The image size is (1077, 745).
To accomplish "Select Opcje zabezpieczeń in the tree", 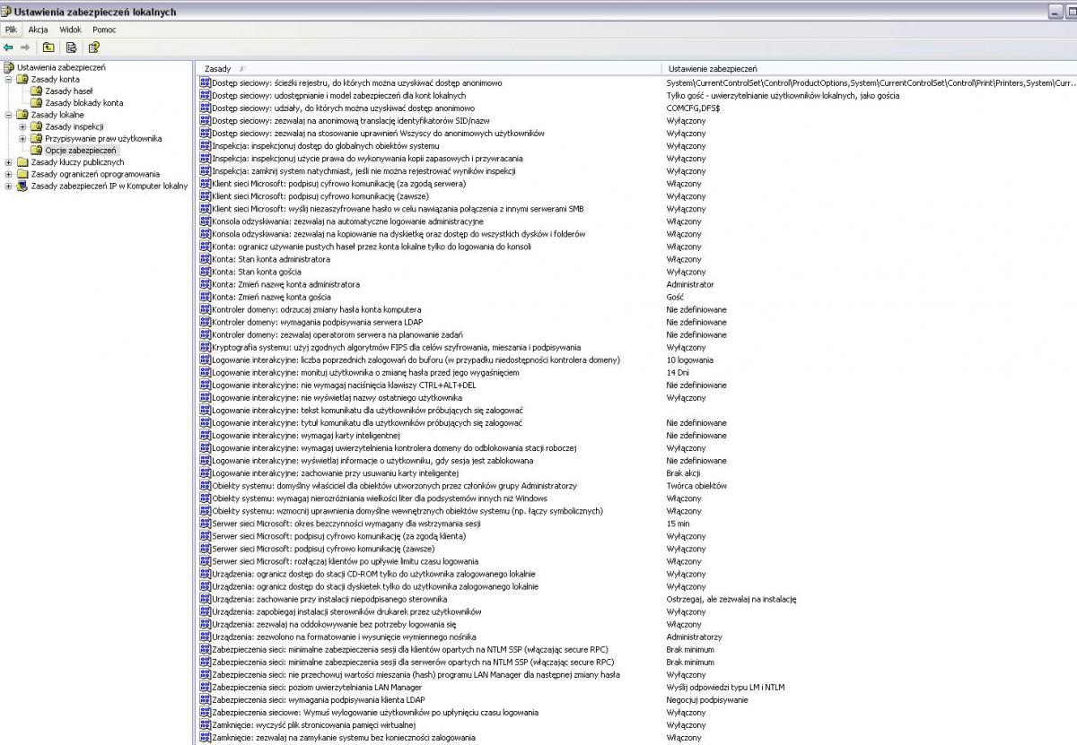I will coord(81,151).
